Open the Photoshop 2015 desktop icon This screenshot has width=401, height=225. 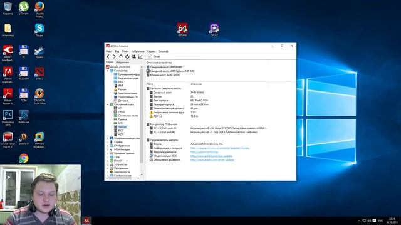pos(8,118)
